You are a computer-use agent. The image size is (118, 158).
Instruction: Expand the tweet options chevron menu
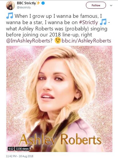pos(111,5)
